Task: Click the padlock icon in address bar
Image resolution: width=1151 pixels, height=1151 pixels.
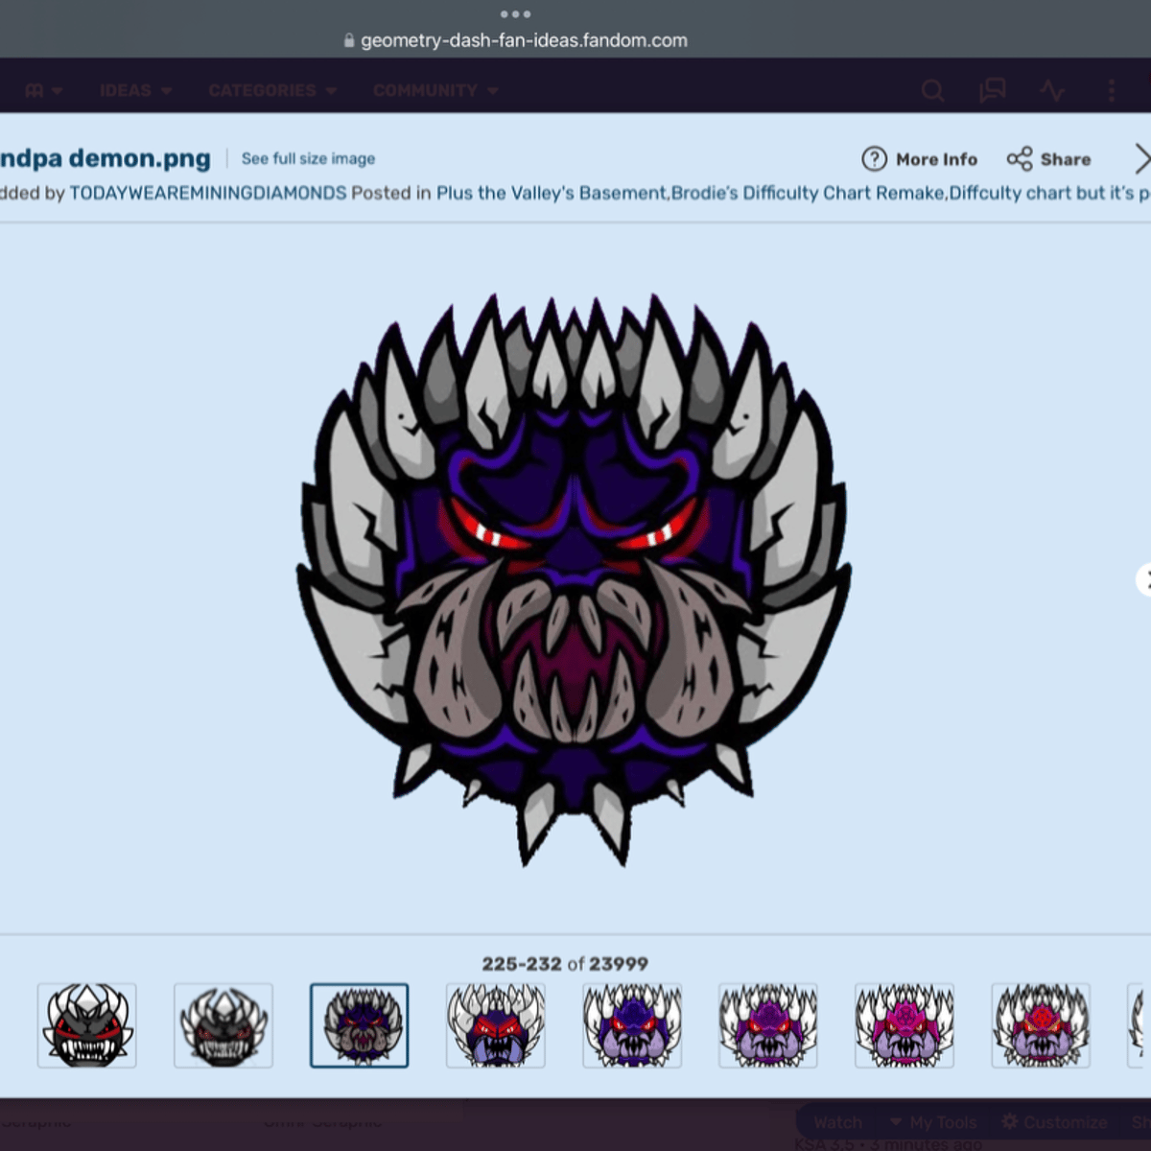Action: [349, 41]
